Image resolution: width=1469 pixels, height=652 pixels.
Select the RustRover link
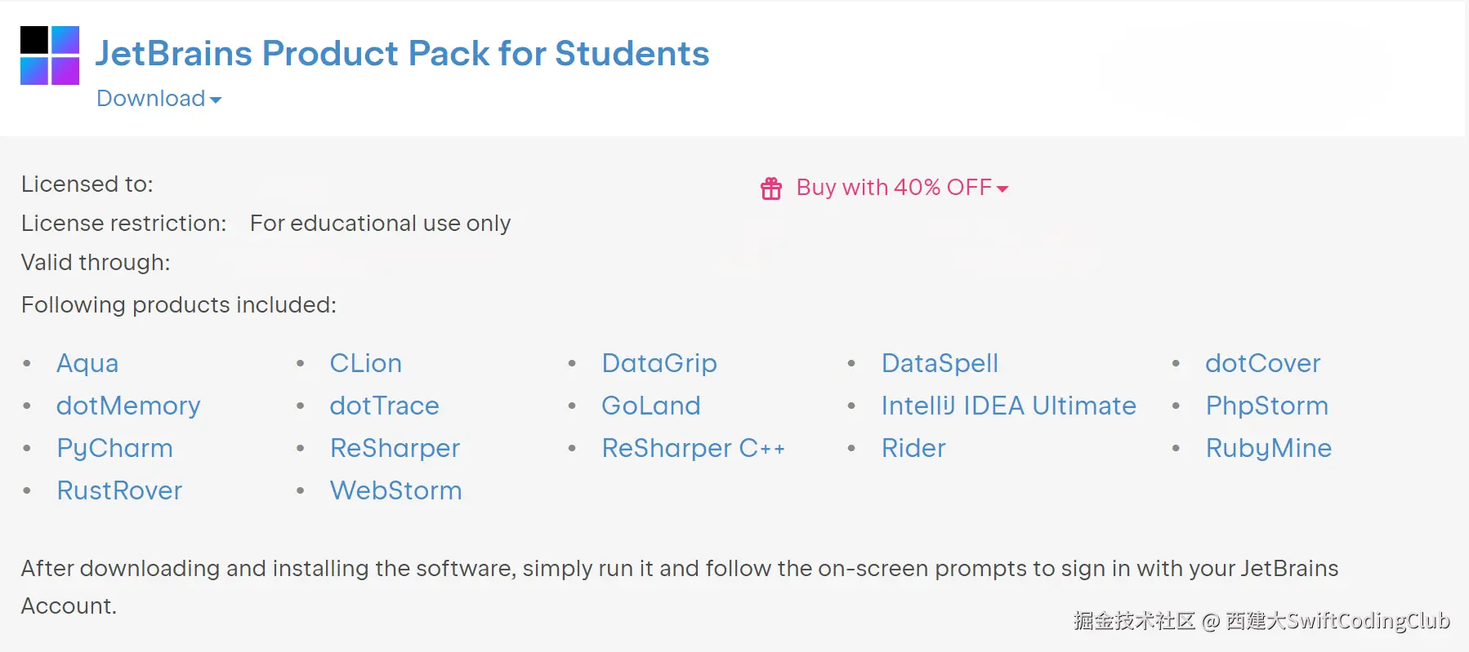[x=119, y=490]
